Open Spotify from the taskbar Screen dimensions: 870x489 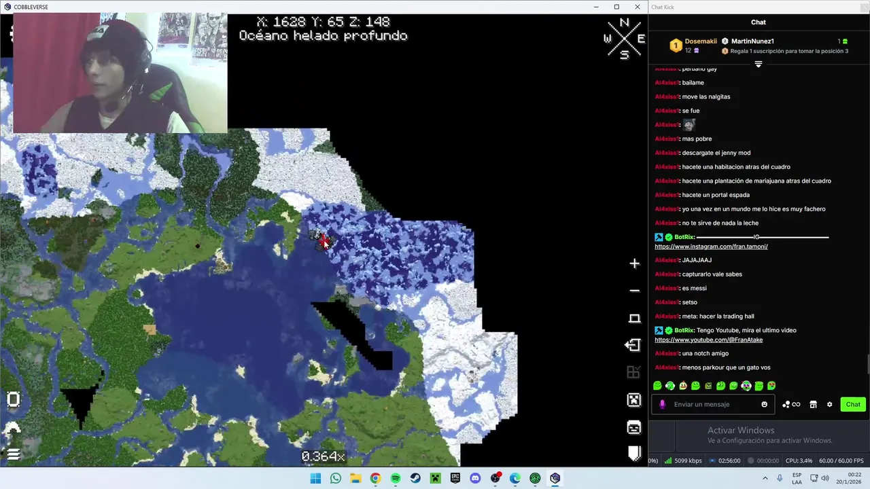[395, 478]
